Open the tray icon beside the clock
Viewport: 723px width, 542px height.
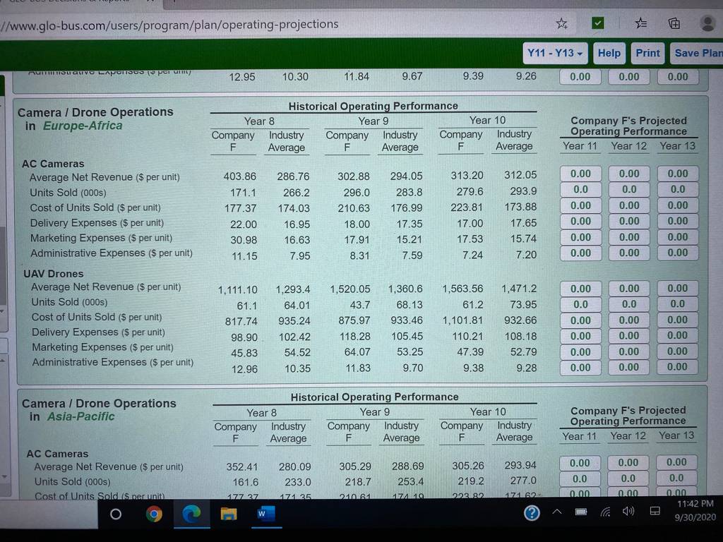655,511
